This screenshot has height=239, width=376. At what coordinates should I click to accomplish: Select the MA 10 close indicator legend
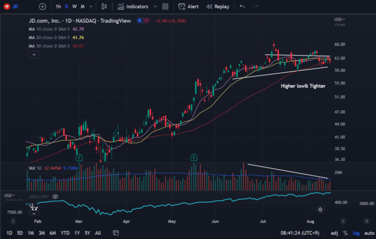[56, 29]
